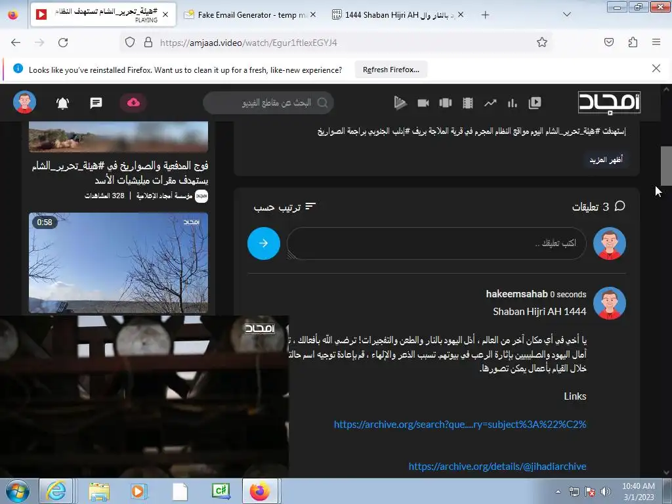The width and height of the screenshot is (672, 504).
Task: Open the bar chart icon in navbar
Action: point(512,103)
